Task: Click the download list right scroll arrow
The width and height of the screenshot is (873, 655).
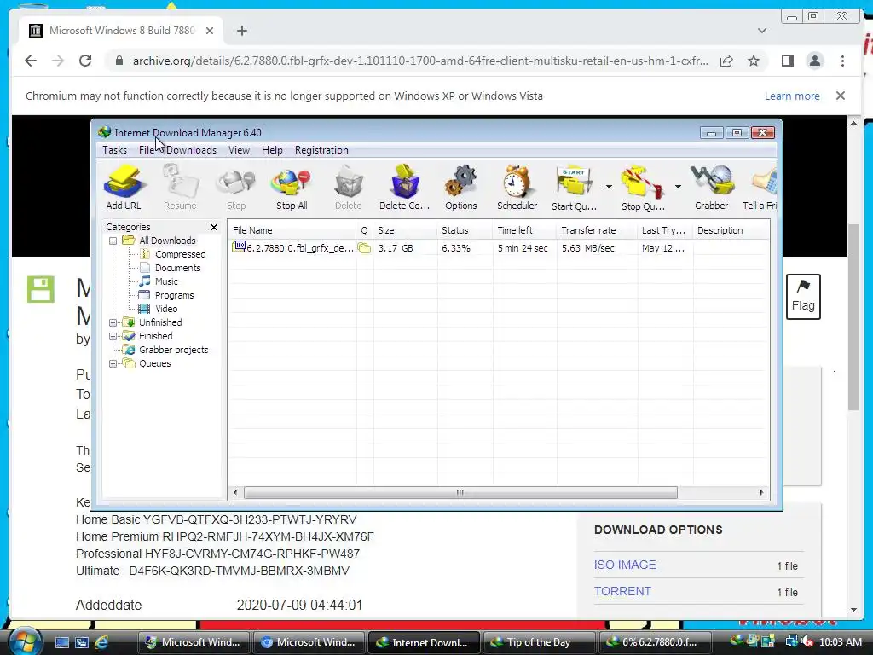Action: click(x=761, y=492)
